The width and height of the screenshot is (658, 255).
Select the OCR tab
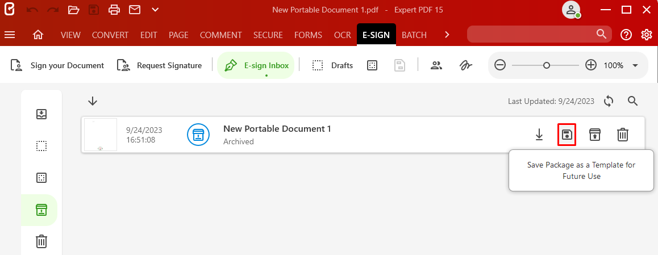(x=343, y=35)
